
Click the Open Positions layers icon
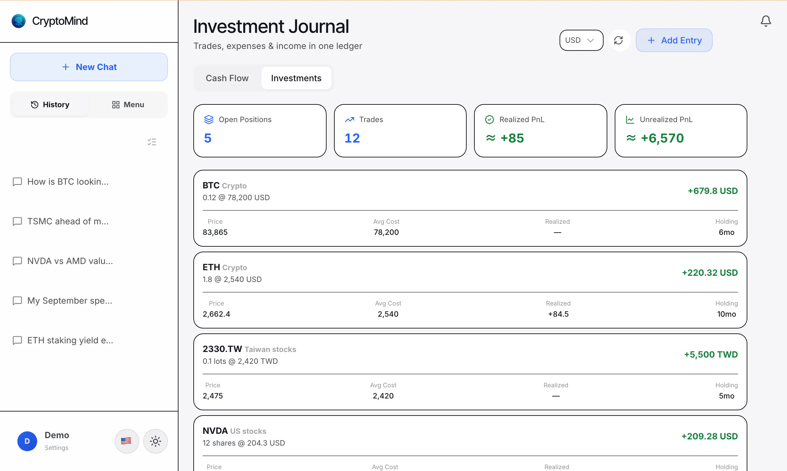pos(209,120)
